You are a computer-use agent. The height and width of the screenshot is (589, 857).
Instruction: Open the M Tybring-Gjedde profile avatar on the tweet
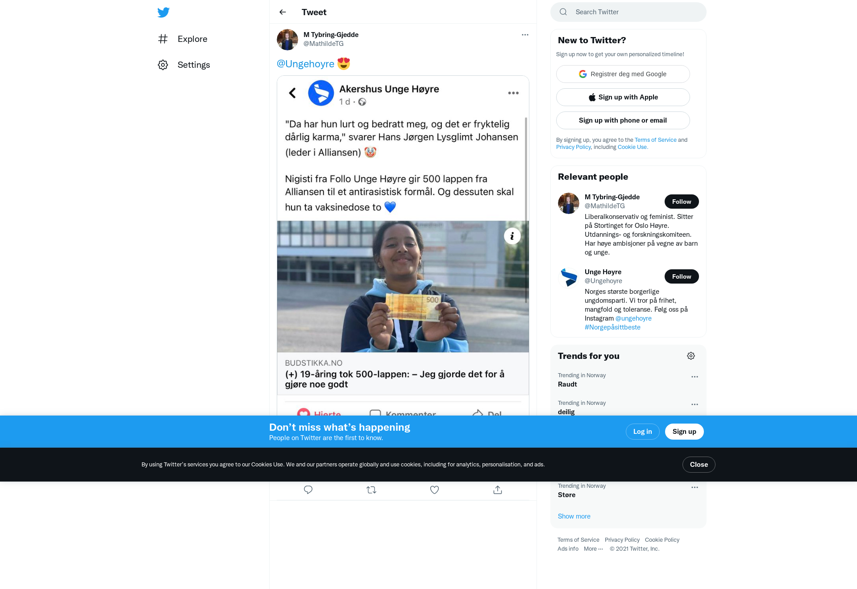pyautogui.click(x=287, y=40)
